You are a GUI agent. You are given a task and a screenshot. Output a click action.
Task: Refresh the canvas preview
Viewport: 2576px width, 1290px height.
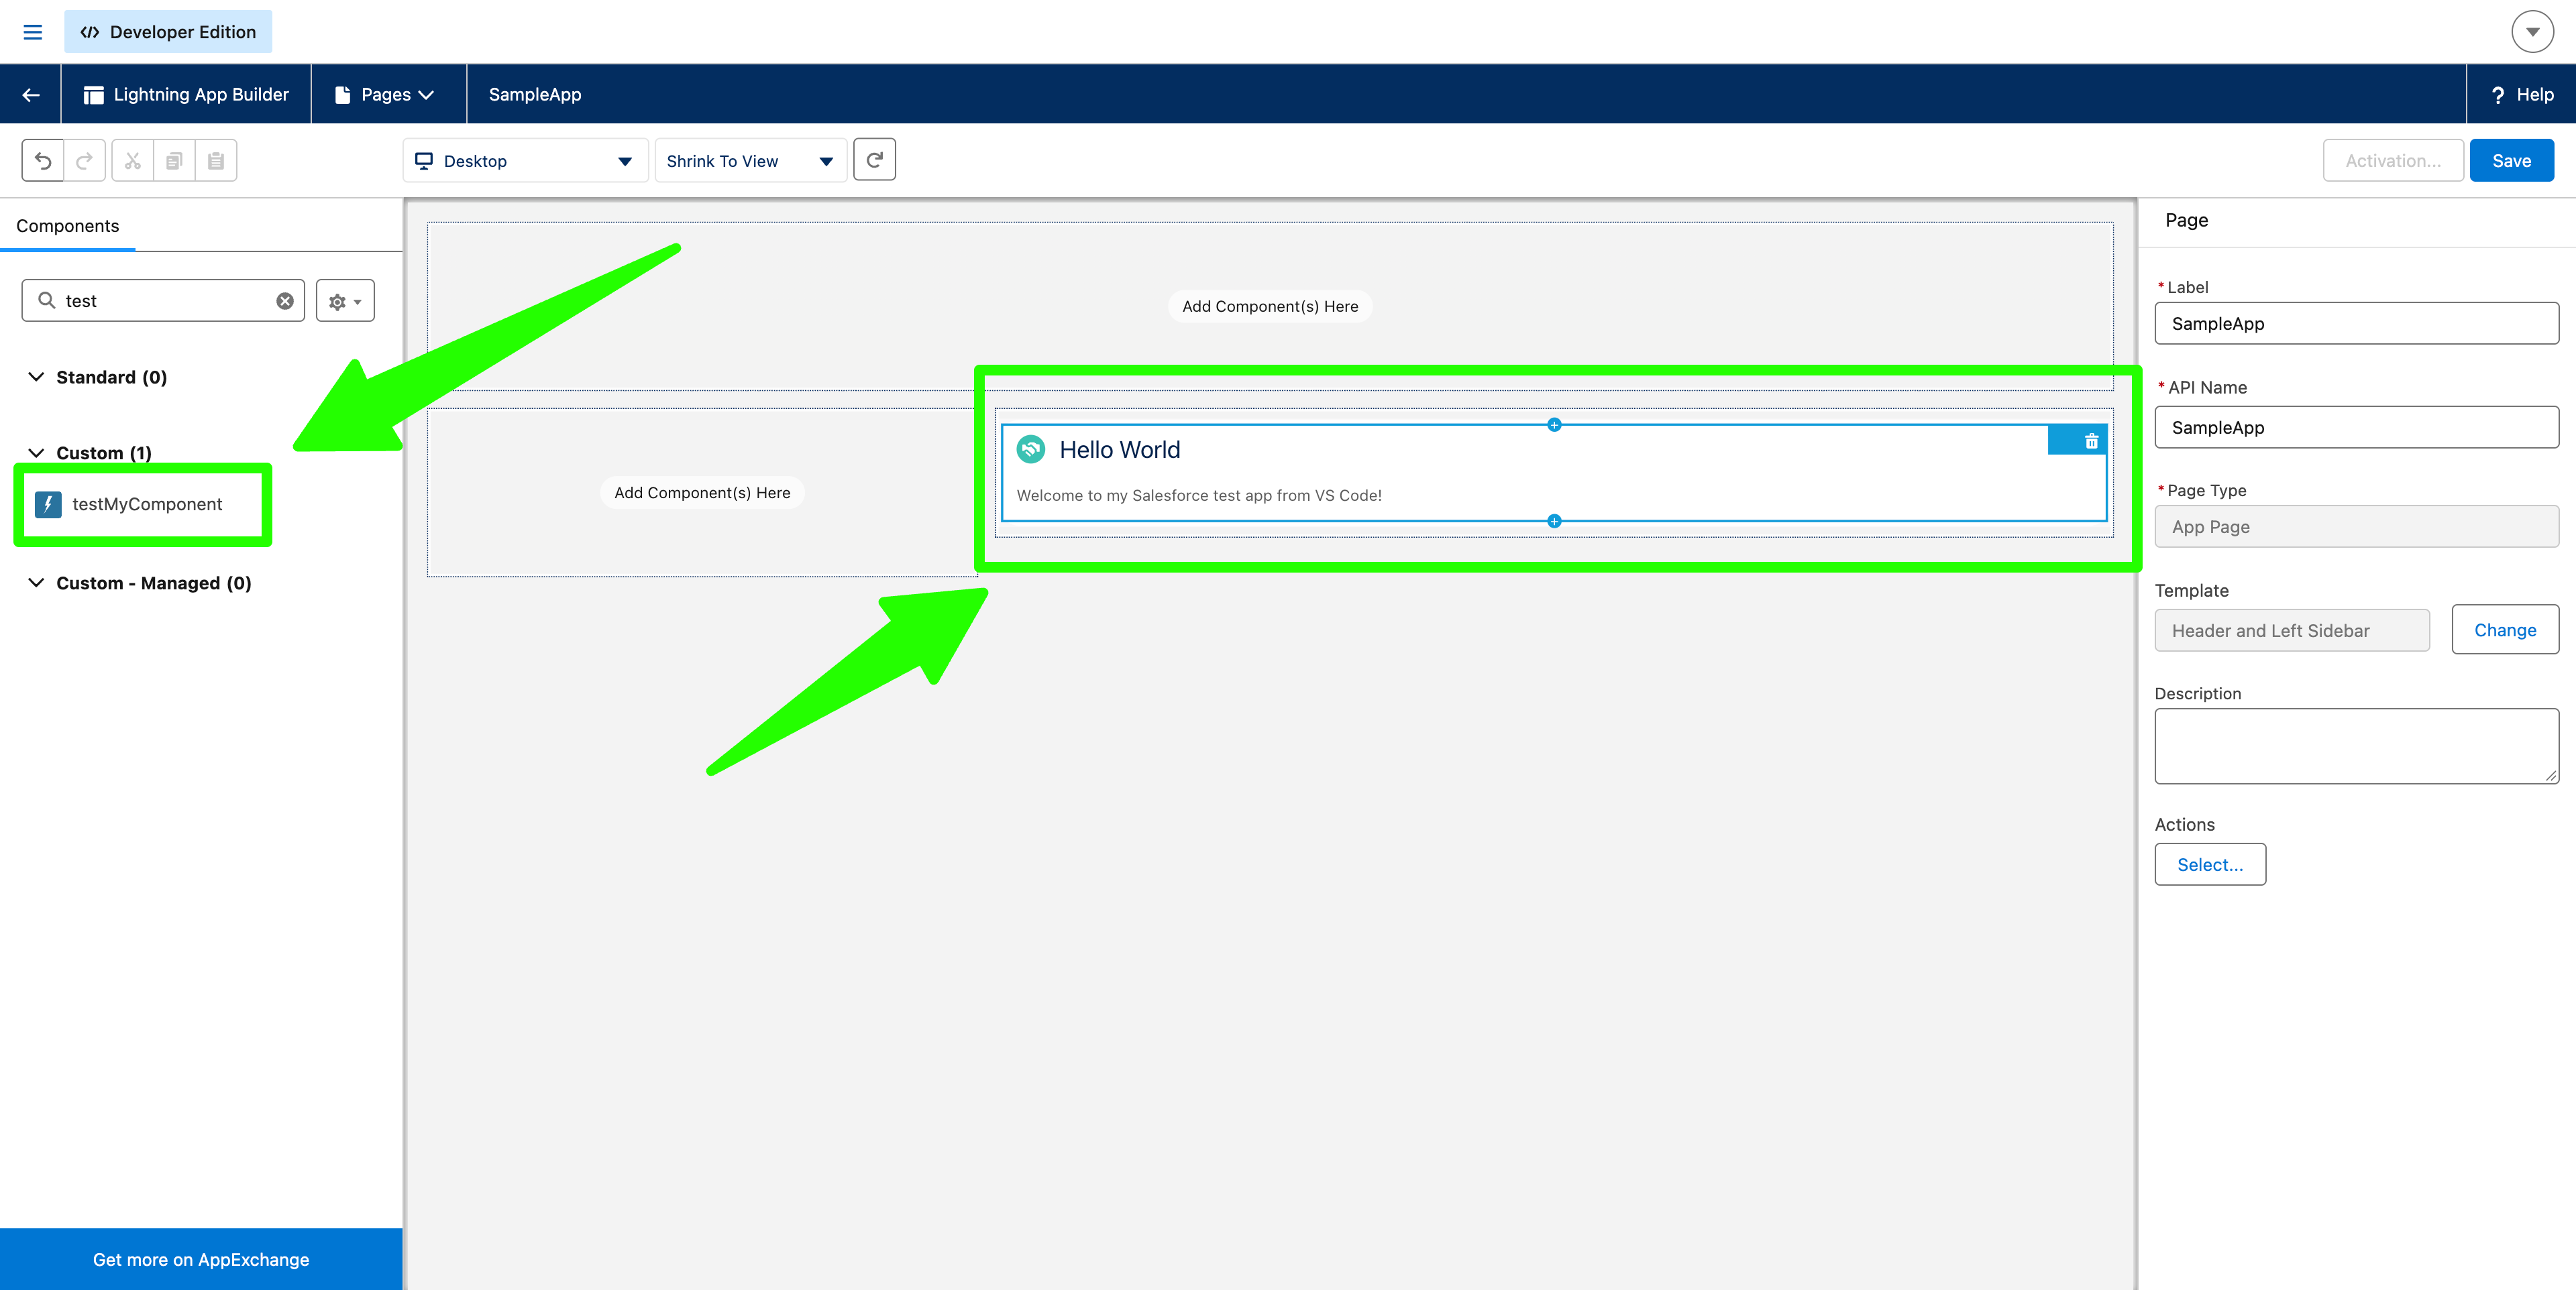coord(874,160)
